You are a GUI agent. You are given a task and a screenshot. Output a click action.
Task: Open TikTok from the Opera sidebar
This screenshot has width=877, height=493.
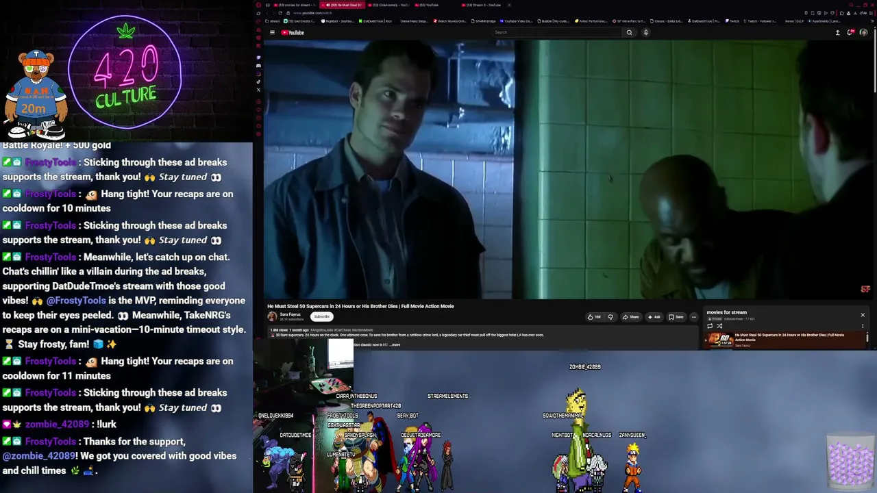[x=258, y=81]
